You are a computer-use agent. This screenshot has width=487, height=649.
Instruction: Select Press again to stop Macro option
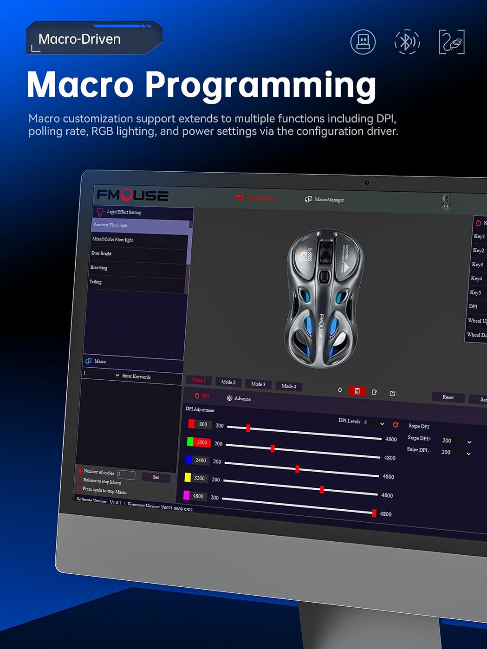tap(79, 488)
